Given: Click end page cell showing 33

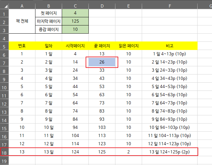Looking at the screenshot, I should point(102,70).
